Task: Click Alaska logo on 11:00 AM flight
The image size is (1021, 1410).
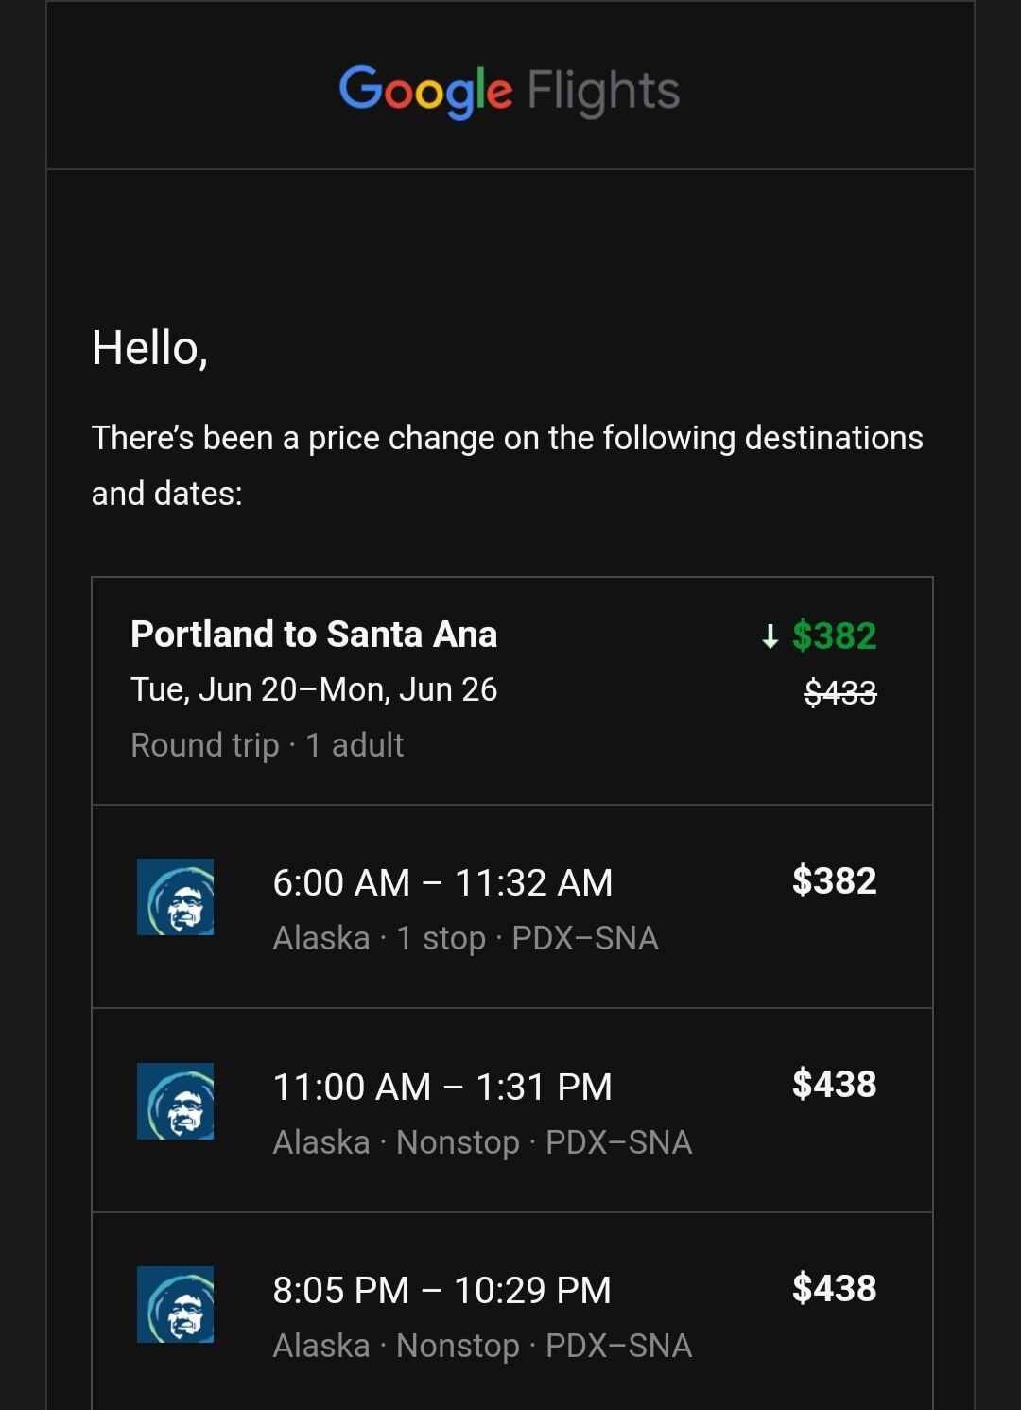Action: (x=175, y=1101)
